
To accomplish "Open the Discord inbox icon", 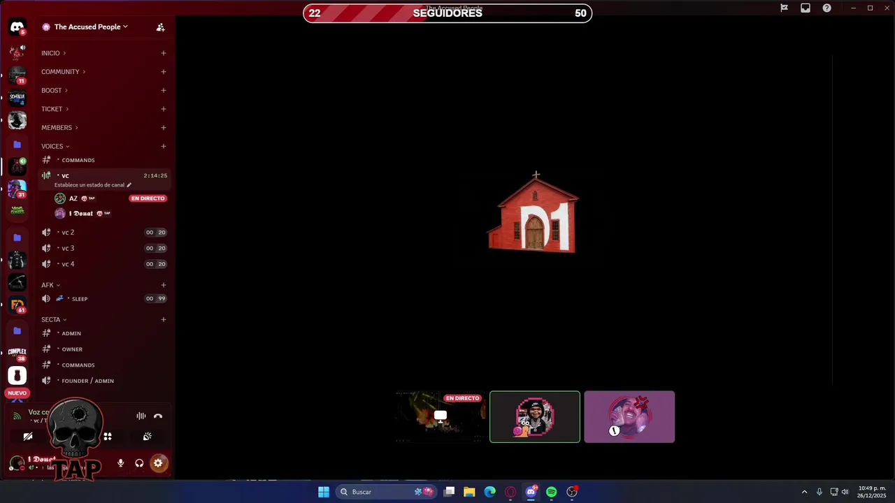I will [x=805, y=8].
